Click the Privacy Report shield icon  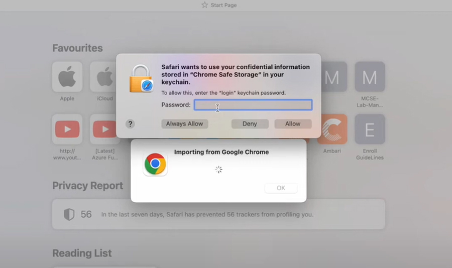tap(69, 214)
